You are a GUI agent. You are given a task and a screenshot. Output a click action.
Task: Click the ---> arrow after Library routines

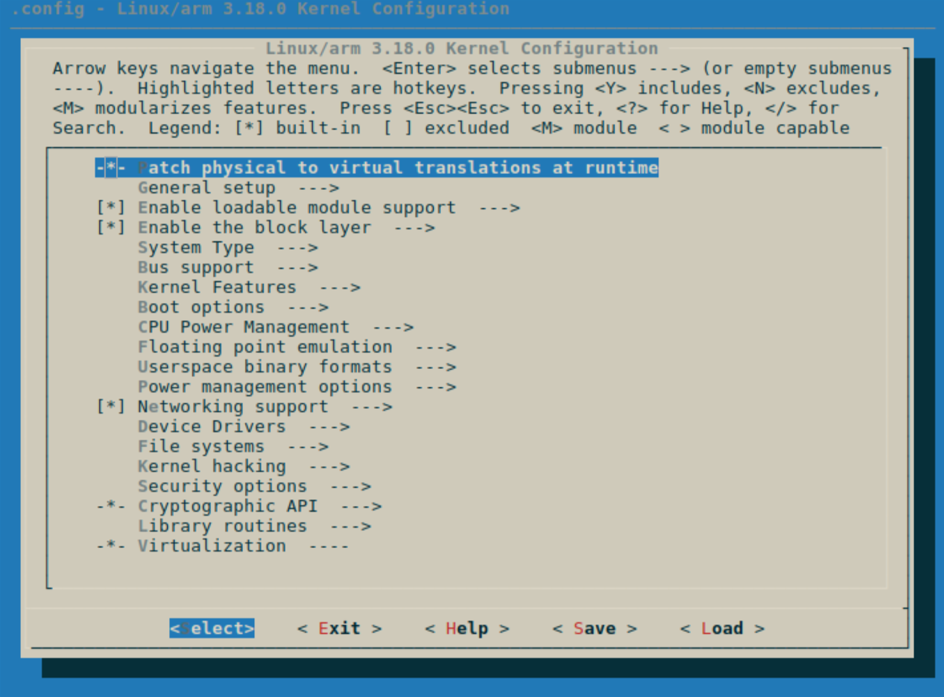350,526
